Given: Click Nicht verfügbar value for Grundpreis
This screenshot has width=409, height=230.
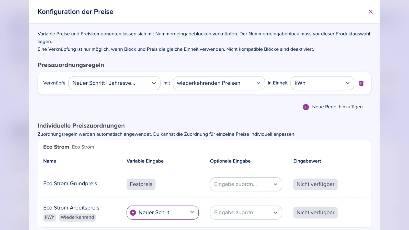Looking at the screenshot, I should click(315, 184).
